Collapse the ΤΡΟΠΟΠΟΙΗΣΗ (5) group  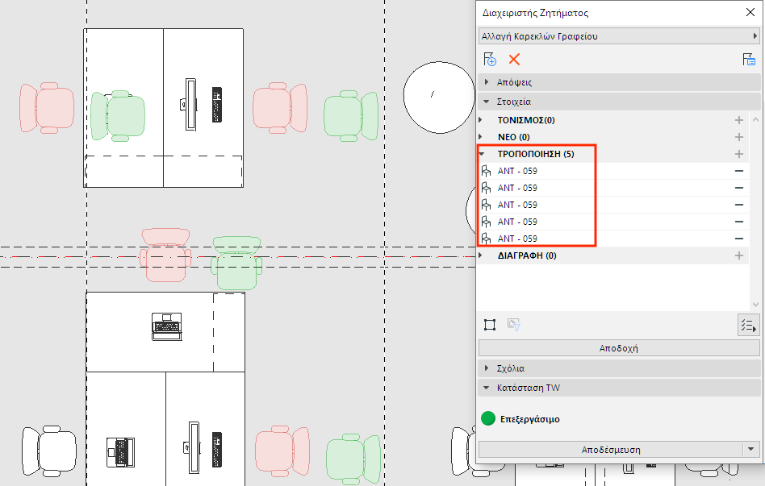pyautogui.click(x=482, y=154)
